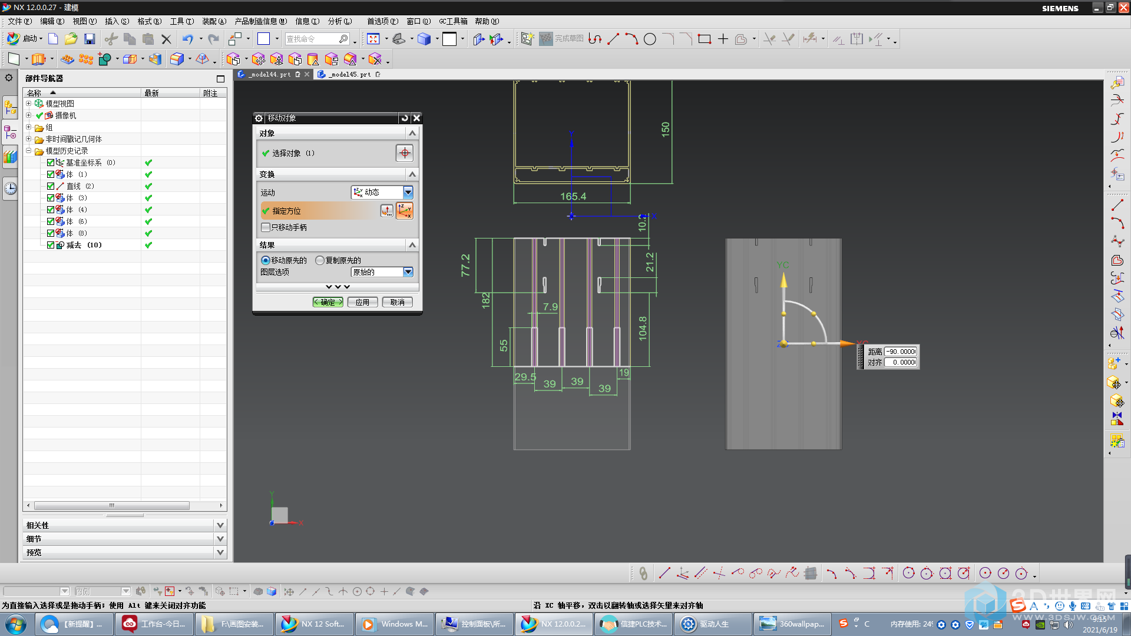Click the Extrude feature icon
The image size is (1131, 636).
[x=38, y=59]
